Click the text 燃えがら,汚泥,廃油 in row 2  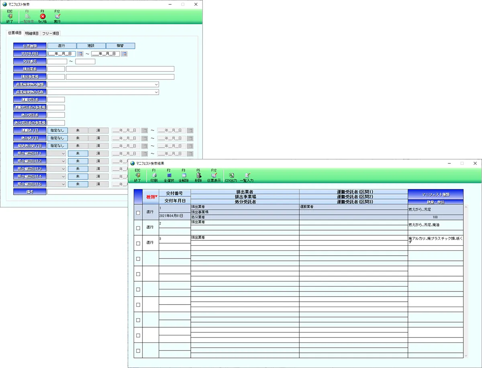pyautogui.click(x=424, y=225)
